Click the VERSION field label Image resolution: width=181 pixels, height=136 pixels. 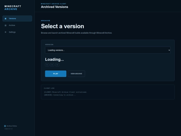[x=49, y=45]
